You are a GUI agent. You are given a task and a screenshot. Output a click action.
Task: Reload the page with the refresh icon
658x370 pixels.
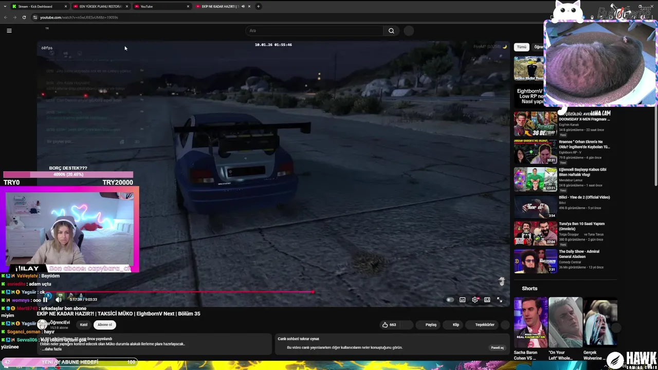pyautogui.click(x=24, y=17)
